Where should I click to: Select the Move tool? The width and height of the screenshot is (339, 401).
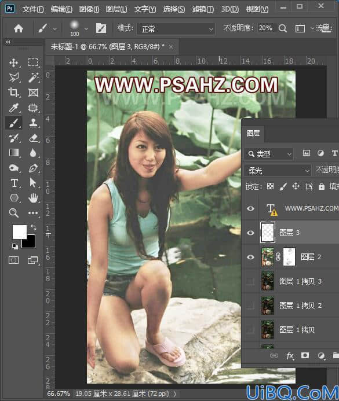(13, 62)
